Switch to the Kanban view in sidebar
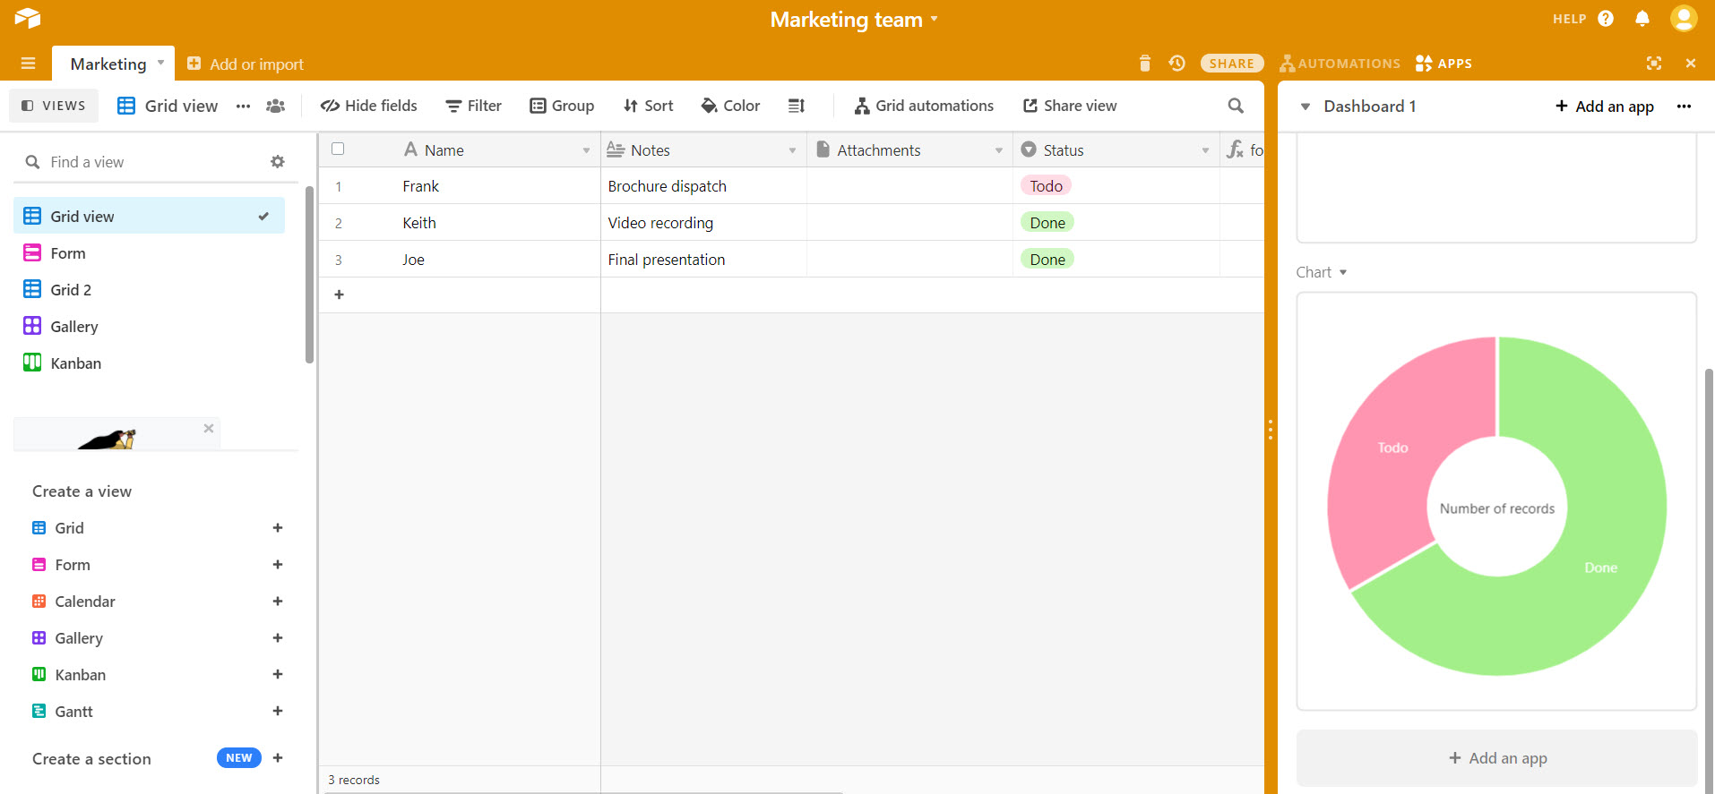Viewport: 1715px width, 794px height. tap(75, 363)
